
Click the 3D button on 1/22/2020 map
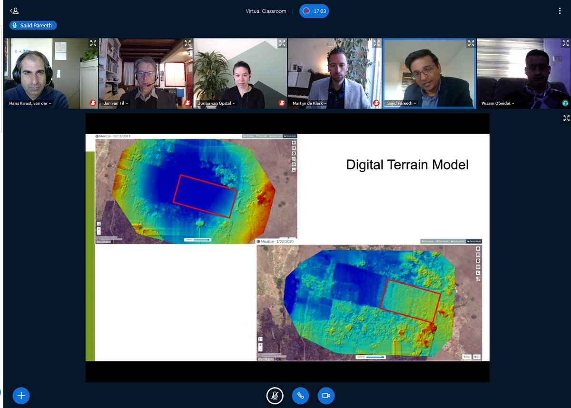point(477,357)
